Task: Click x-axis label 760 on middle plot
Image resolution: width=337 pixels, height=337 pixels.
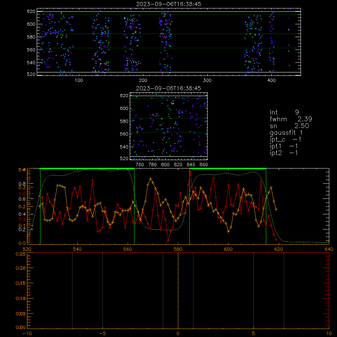Action: [140, 165]
